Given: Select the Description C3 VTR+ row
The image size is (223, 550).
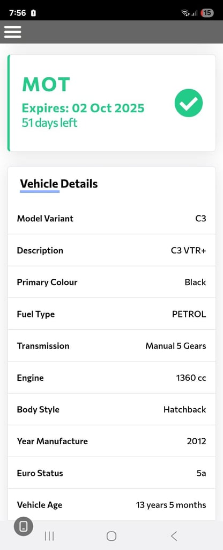Looking at the screenshot, I should pos(111,250).
